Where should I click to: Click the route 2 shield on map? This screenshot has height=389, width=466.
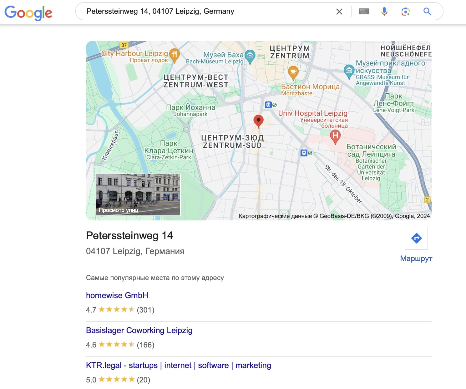(427, 200)
